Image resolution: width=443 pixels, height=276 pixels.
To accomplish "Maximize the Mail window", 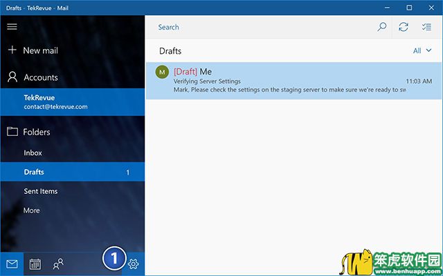I will (409, 8).
